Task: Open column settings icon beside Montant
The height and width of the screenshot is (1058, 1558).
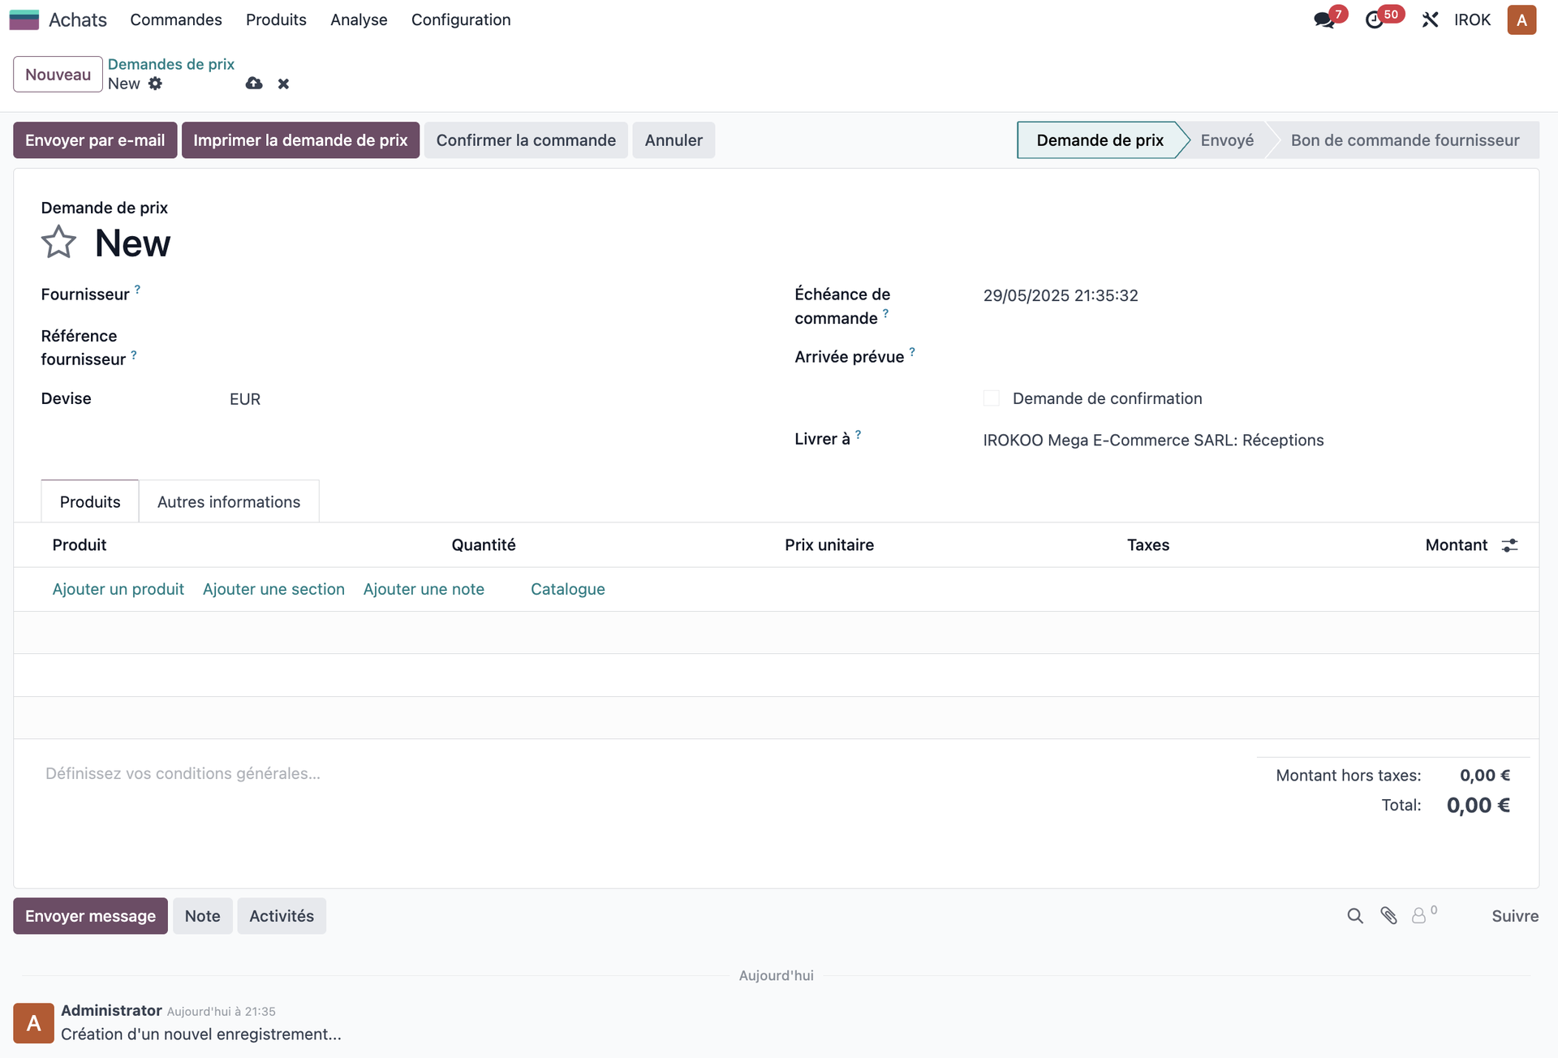Action: (x=1509, y=545)
